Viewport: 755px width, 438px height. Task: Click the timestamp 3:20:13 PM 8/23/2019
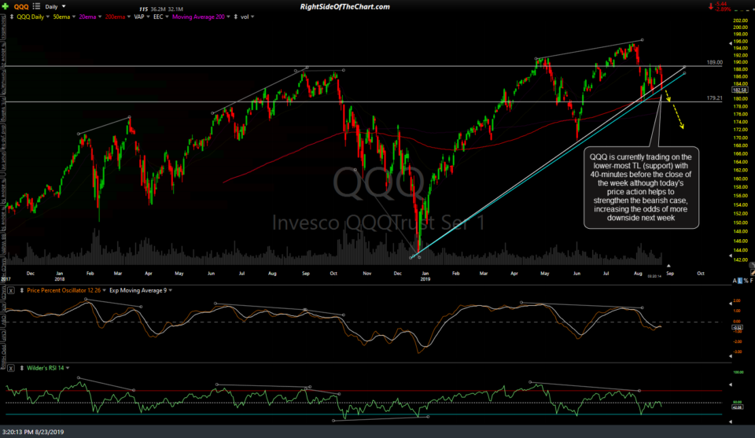[x=33, y=432]
